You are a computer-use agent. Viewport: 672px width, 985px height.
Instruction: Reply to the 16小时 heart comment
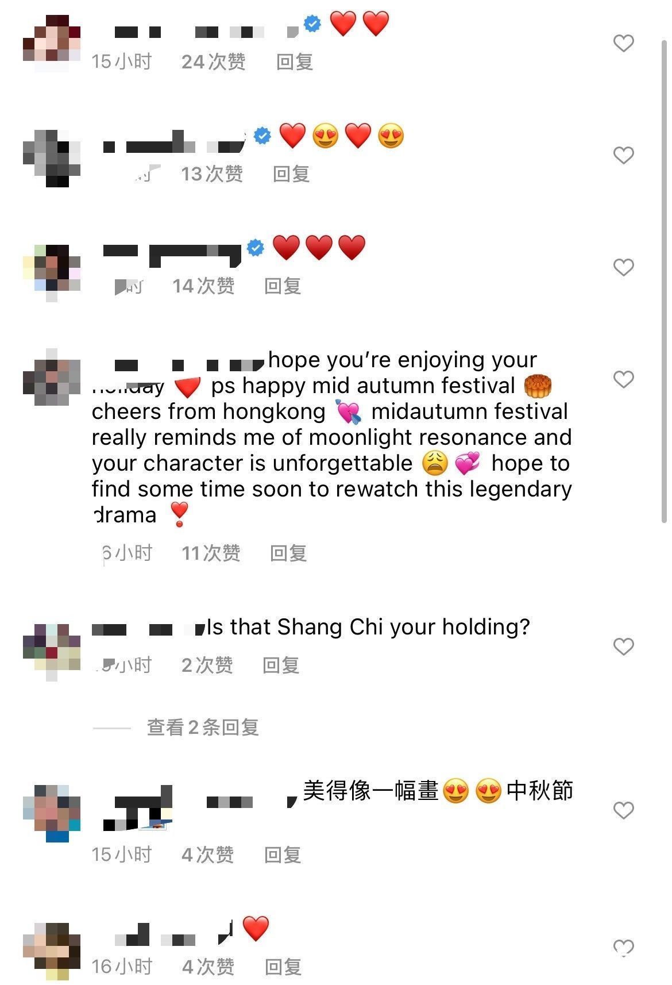point(283,967)
